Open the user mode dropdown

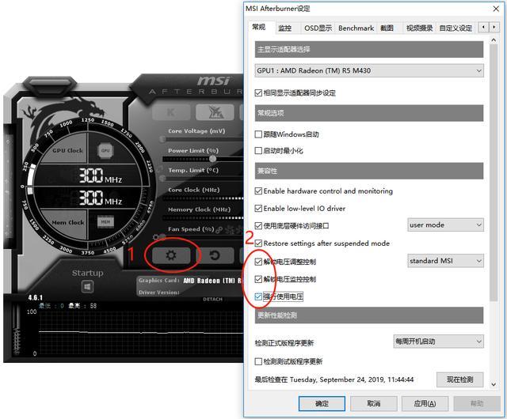pyautogui.click(x=445, y=225)
